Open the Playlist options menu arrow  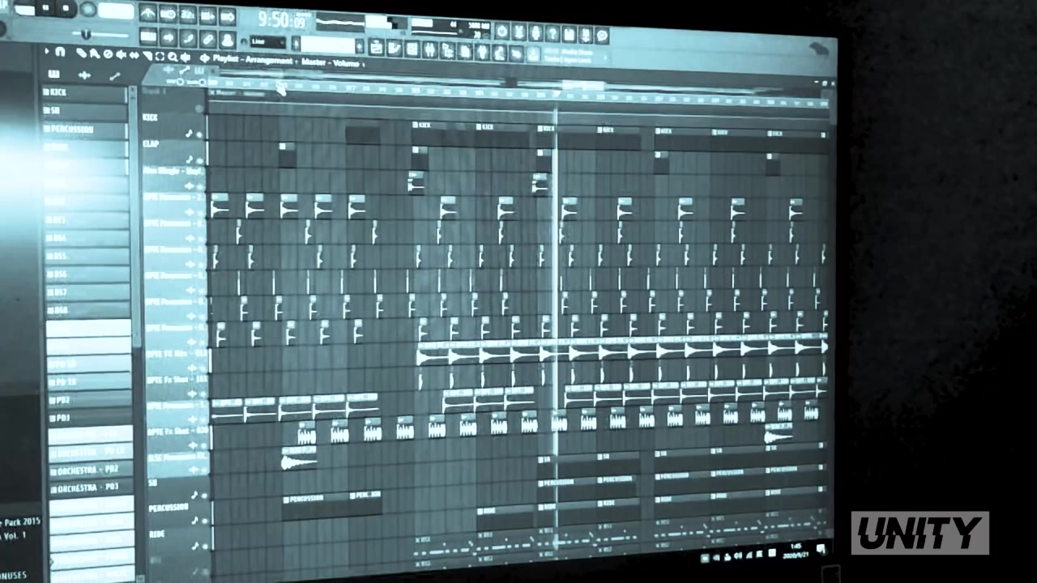(x=46, y=51)
